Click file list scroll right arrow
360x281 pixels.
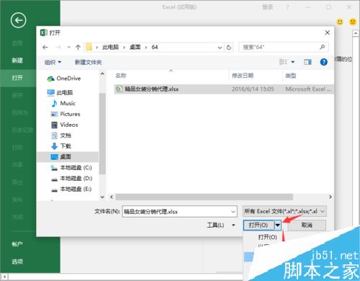click(330, 197)
